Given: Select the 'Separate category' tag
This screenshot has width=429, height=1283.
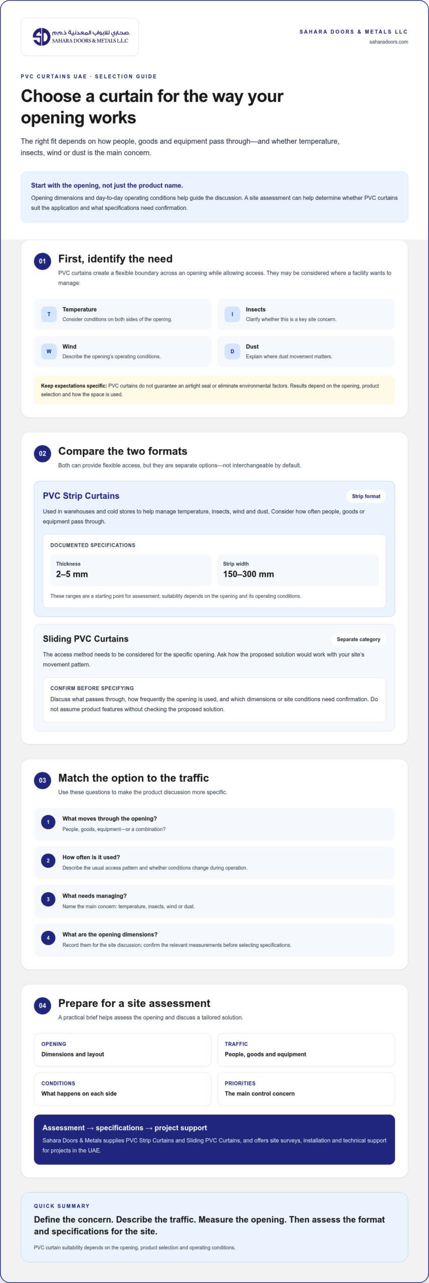Looking at the screenshot, I should [x=358, y=639].
